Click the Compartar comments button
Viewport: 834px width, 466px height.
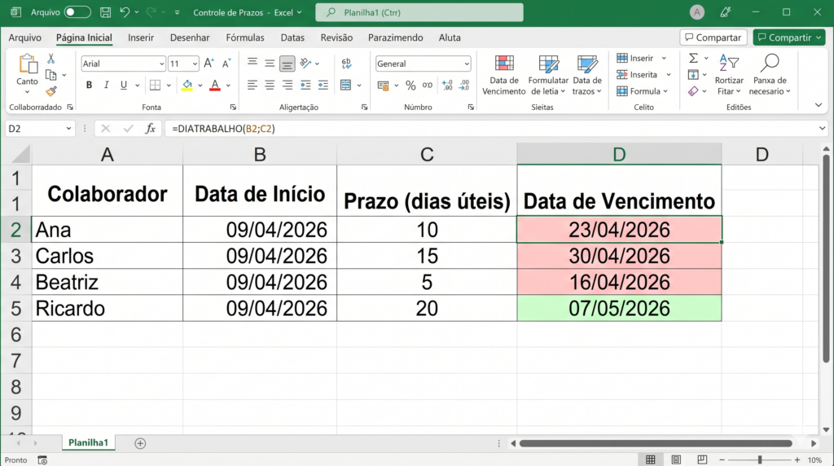coord(713,37)
